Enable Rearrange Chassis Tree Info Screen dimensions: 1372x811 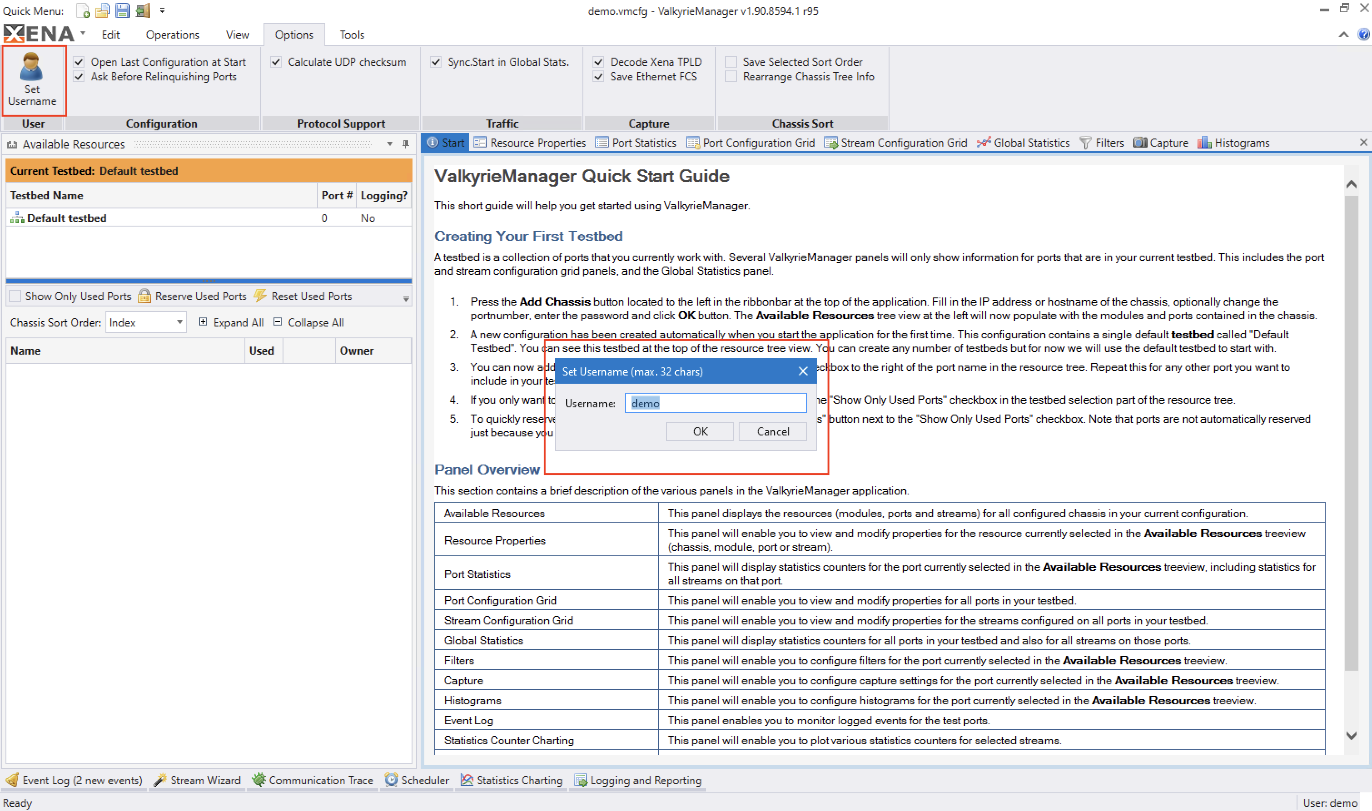pos(731,76)
